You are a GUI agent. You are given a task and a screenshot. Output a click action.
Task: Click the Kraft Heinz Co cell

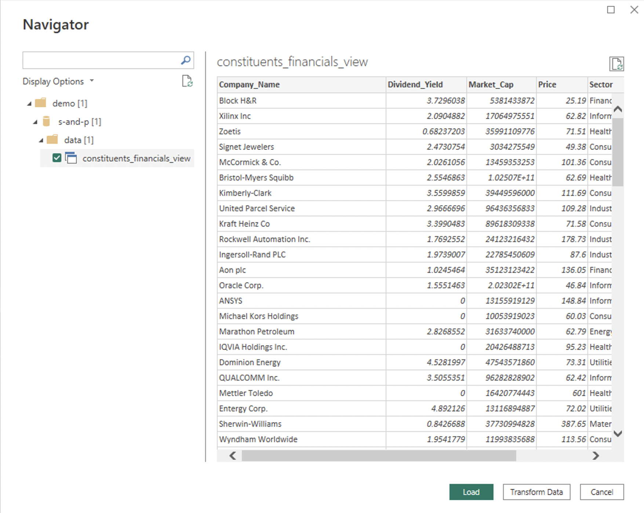(301, 224)
